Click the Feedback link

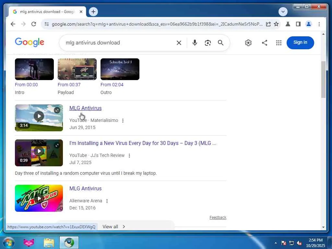(x=218, y=218)
